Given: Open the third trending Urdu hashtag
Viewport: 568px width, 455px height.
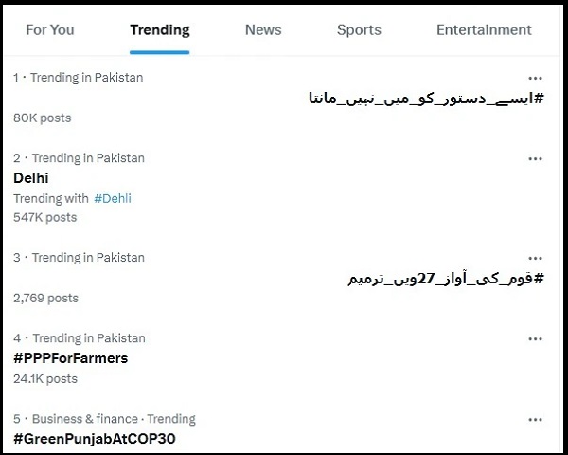Looking at the screenshot, I should coord(445,278).
